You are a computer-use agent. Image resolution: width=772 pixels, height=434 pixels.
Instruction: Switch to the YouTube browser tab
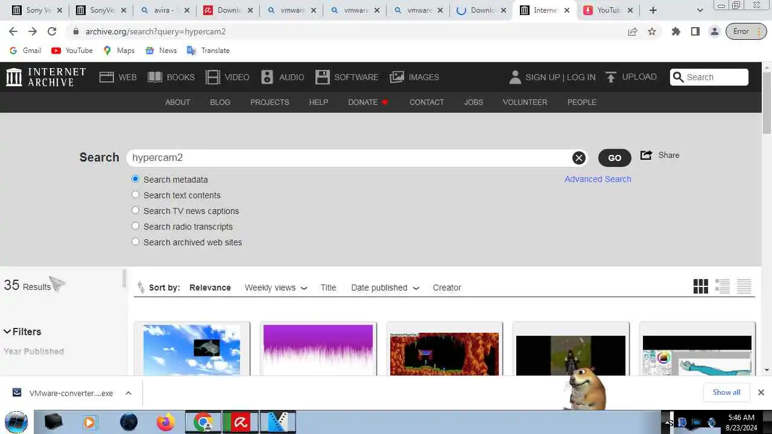click(x=608, y=10)
